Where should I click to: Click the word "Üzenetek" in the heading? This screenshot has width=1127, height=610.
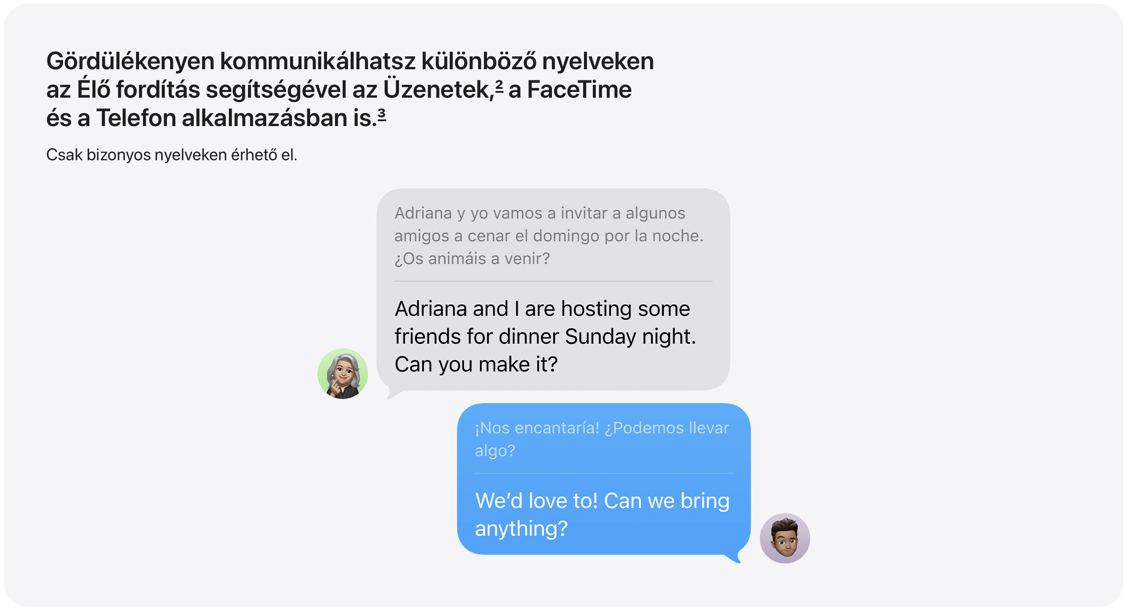click(438, 89)
